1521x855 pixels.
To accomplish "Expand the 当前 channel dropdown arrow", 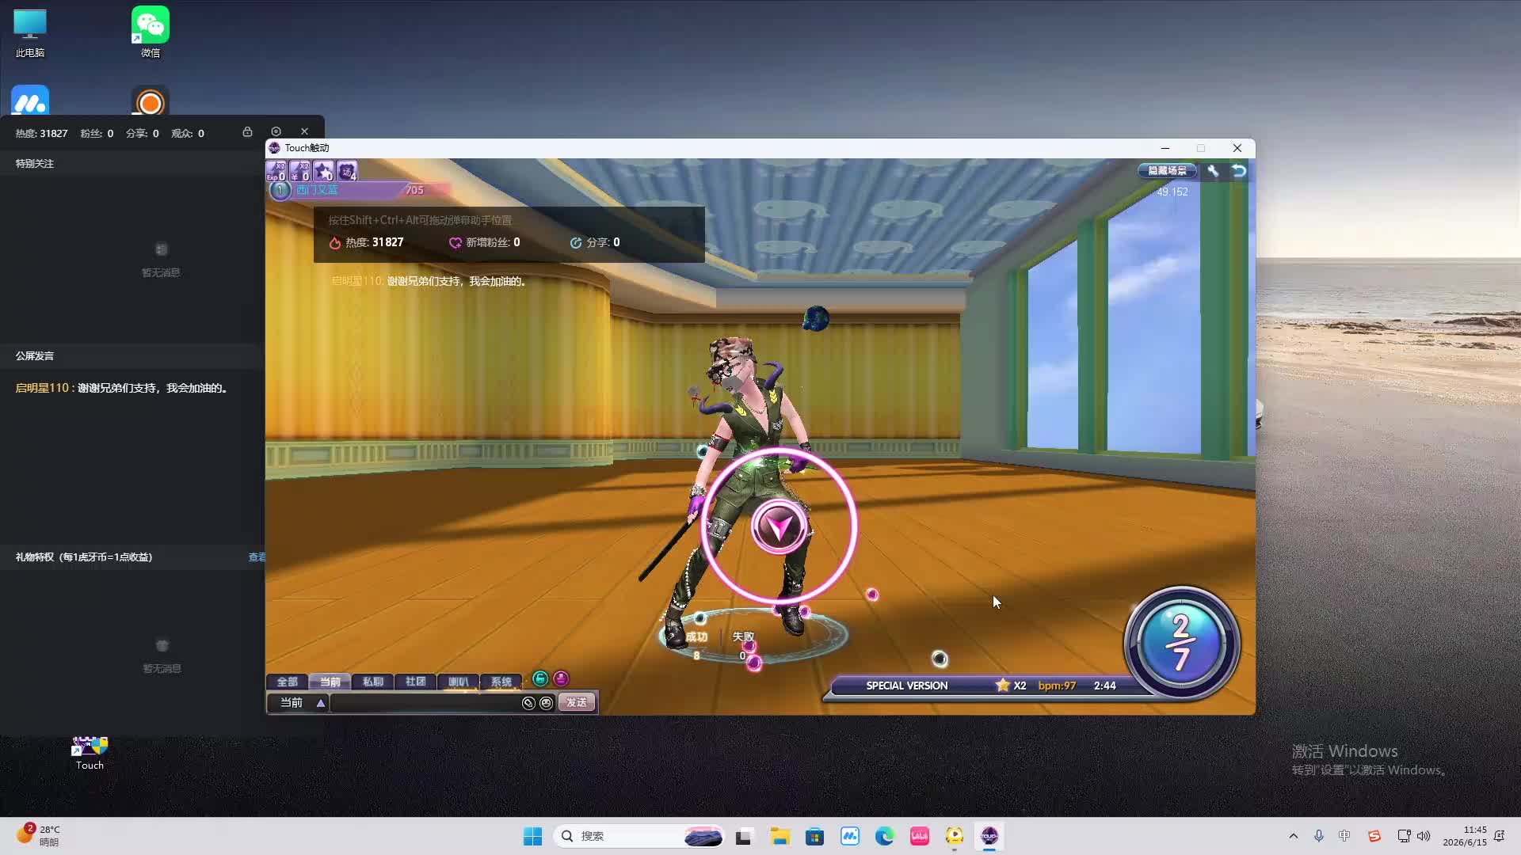I will click(x=321, y=703).
